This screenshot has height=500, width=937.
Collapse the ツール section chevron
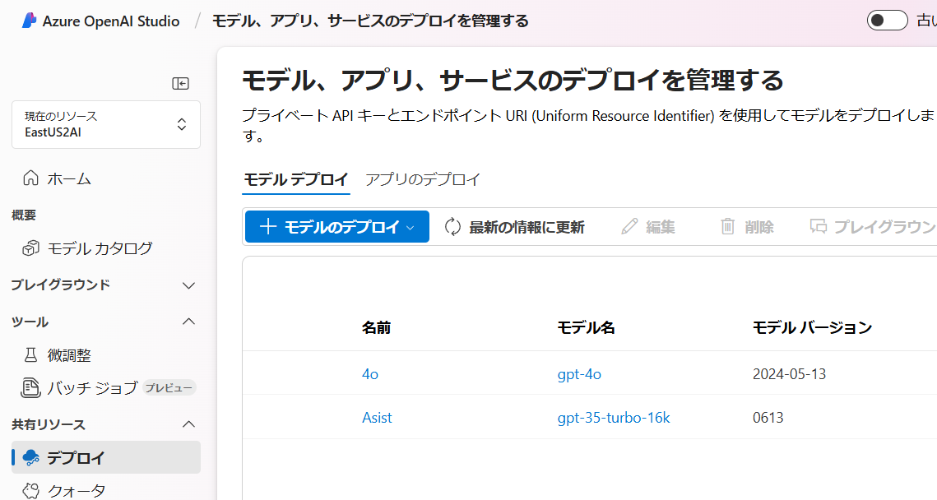click(x=188, y=322)
